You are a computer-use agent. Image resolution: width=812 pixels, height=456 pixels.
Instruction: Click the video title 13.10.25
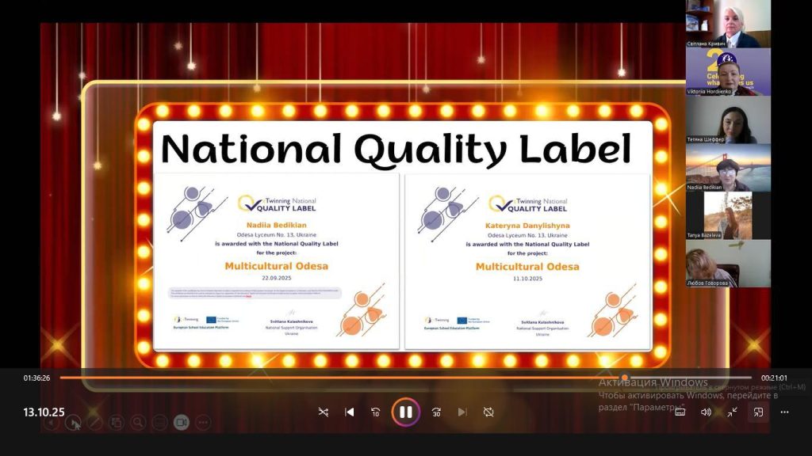pyautogui.click(x=44, y=412)
